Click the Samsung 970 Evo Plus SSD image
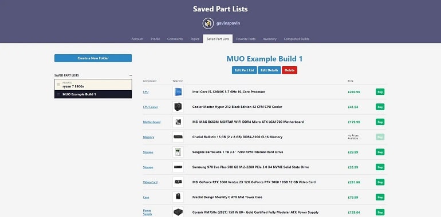 point(178,167)
